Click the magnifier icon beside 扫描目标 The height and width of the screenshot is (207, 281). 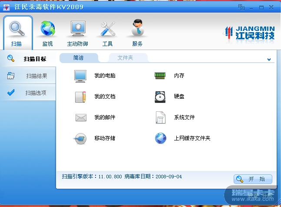[11, 58]
